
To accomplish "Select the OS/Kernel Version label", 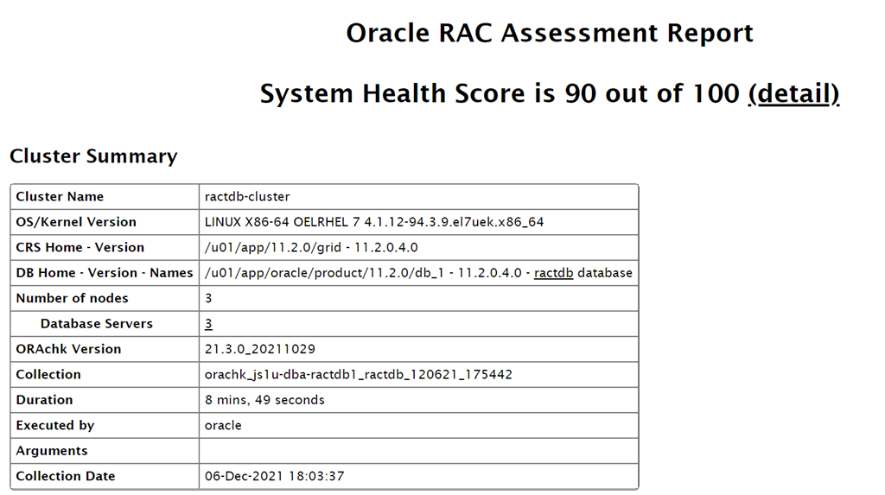I will point(76,222).
